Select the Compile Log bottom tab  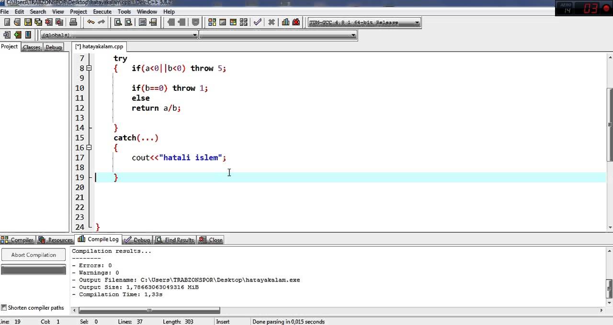tap(99, 239)
